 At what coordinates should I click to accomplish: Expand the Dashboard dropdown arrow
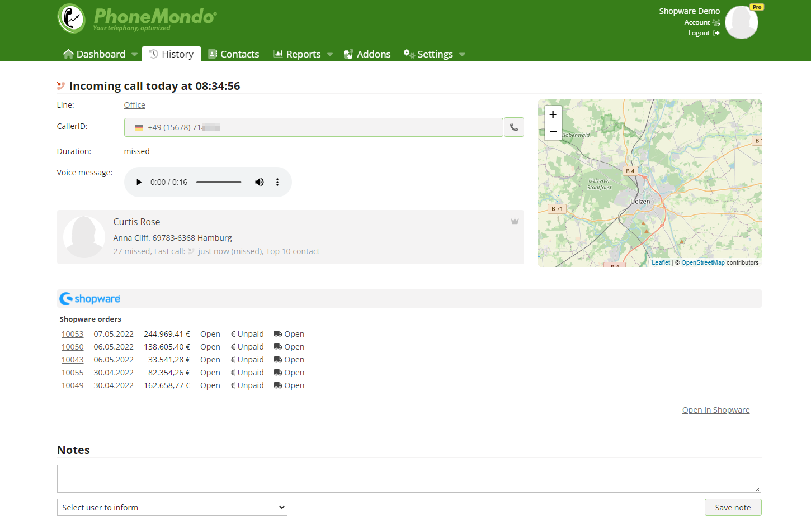tap(134, 55)
